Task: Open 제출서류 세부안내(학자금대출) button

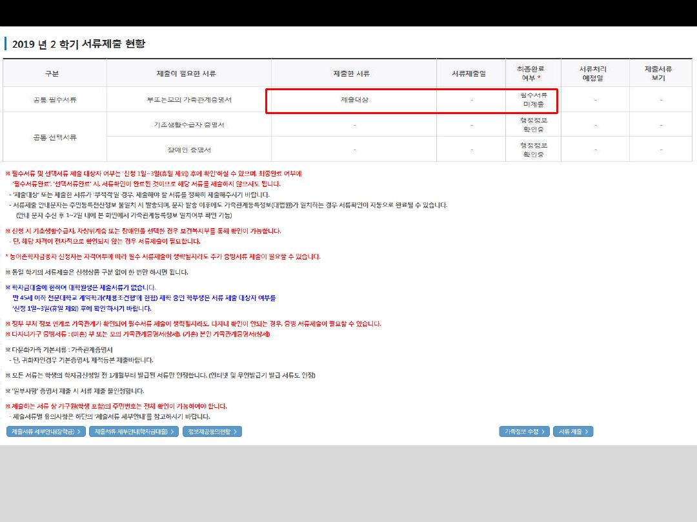Action: click(x=134, y=431)
